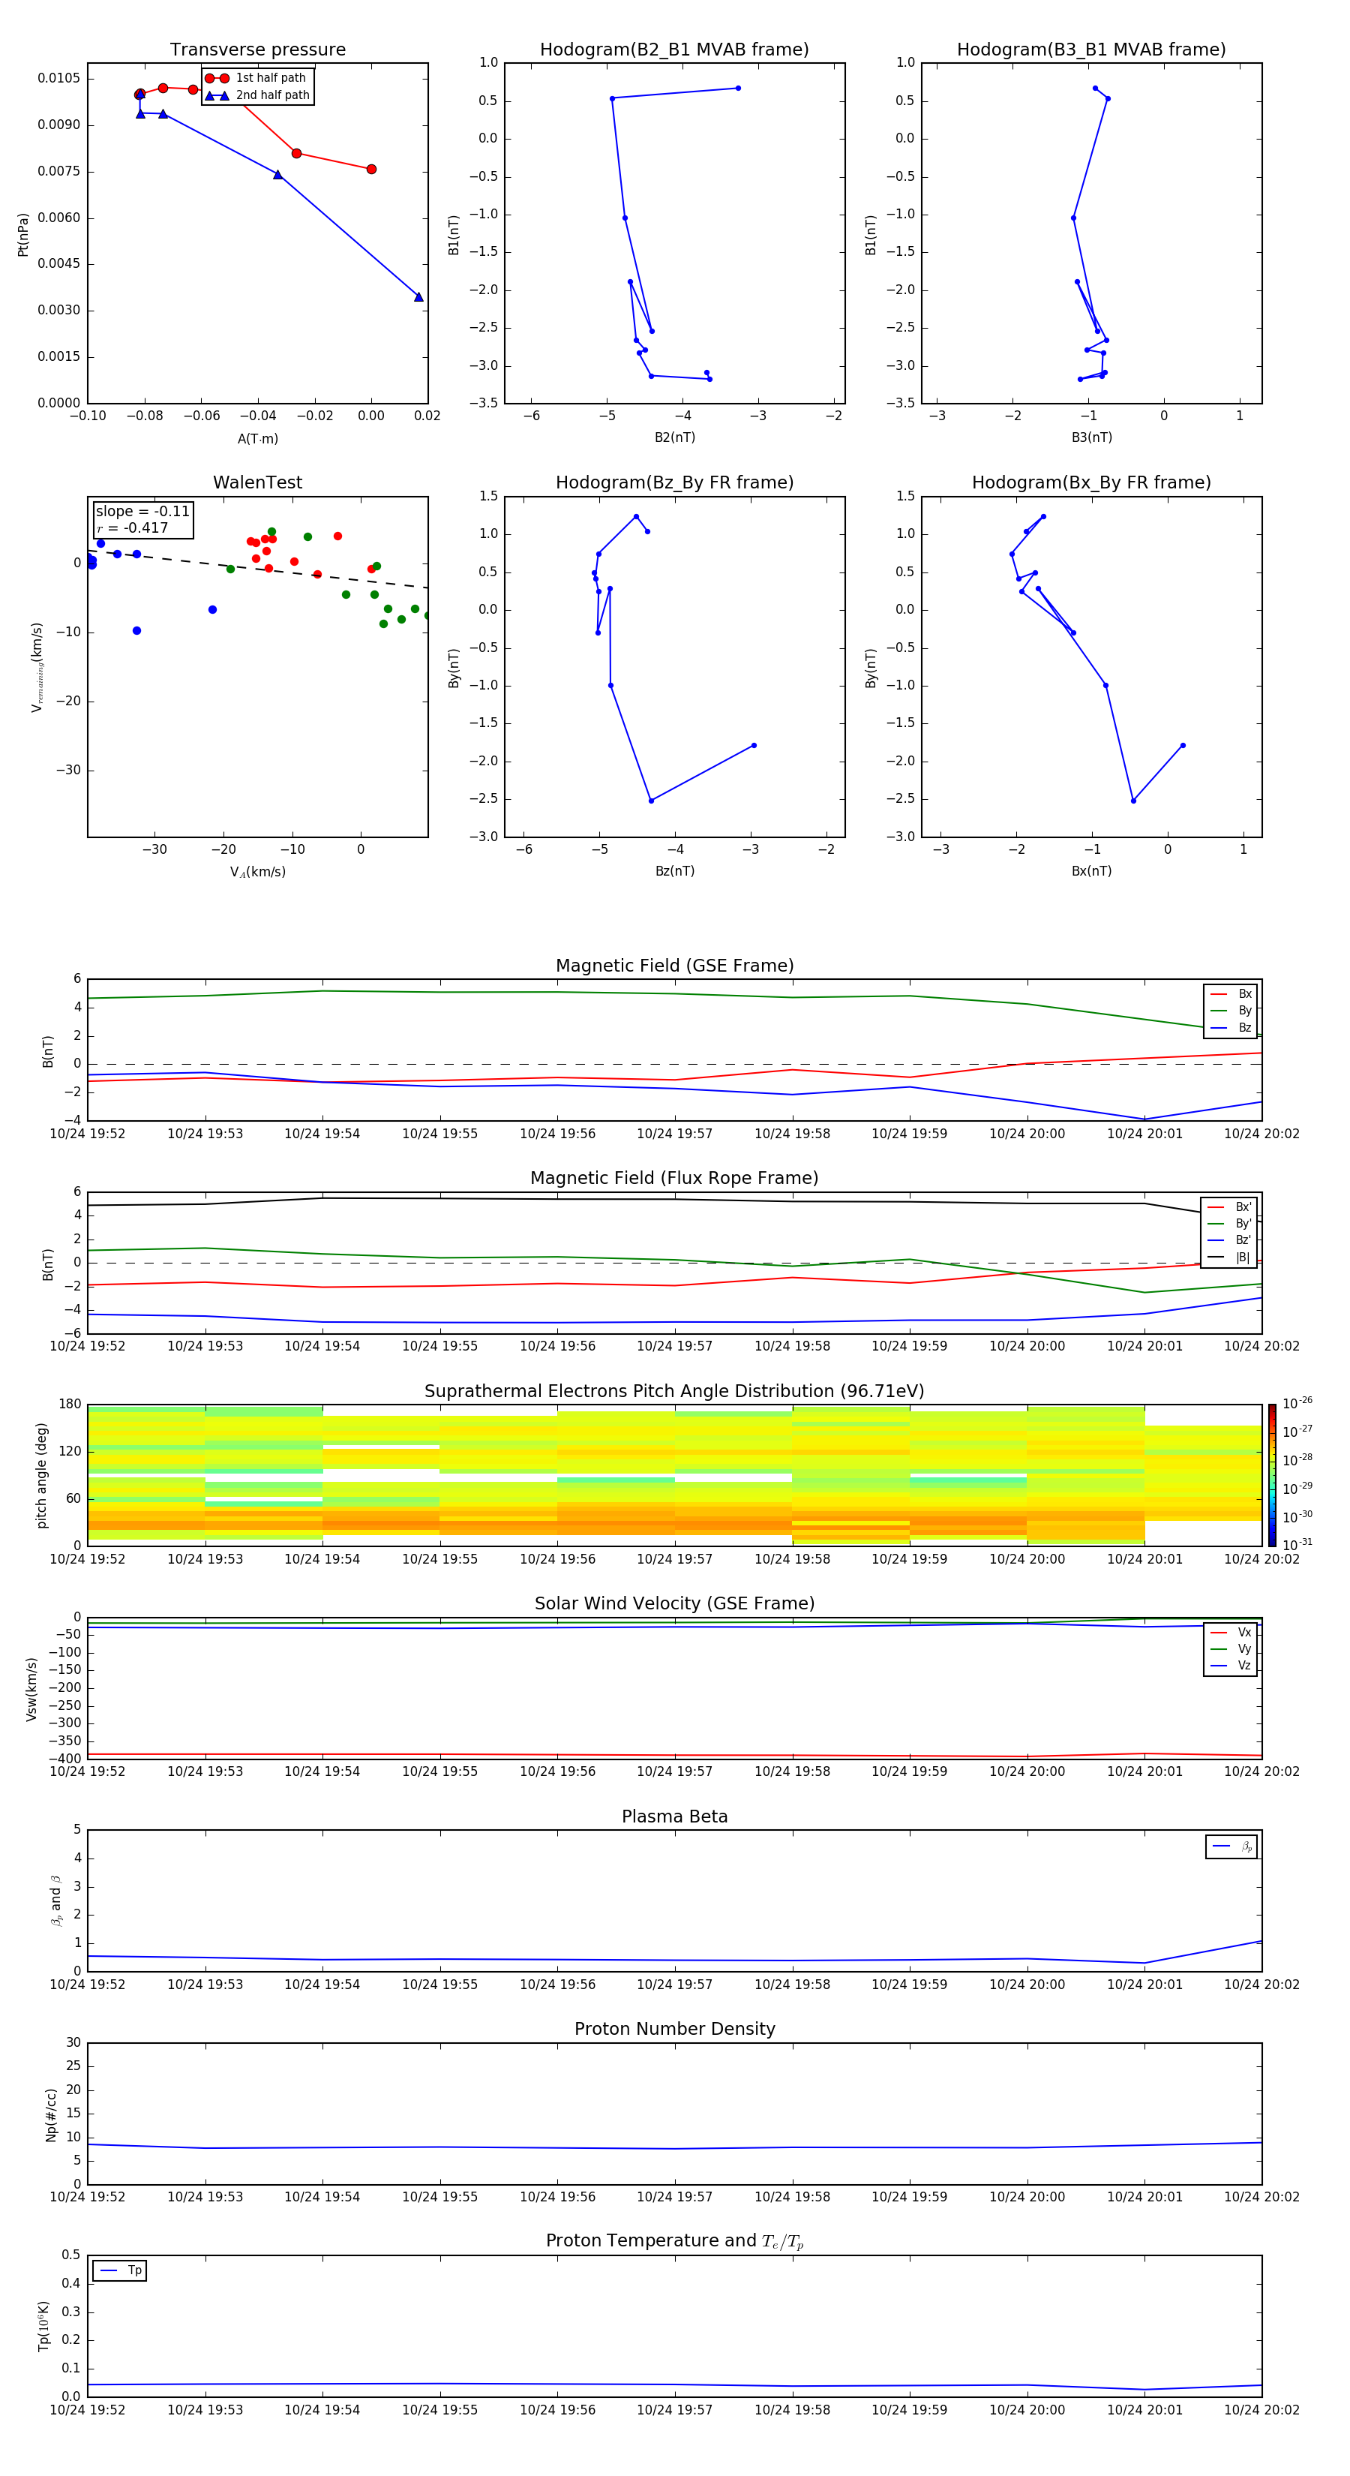Click 'Bx' in the GSE frame legend
Image resolution: width=1350 pixels, height=2476 pixels.
click(x=1245, y=994)
